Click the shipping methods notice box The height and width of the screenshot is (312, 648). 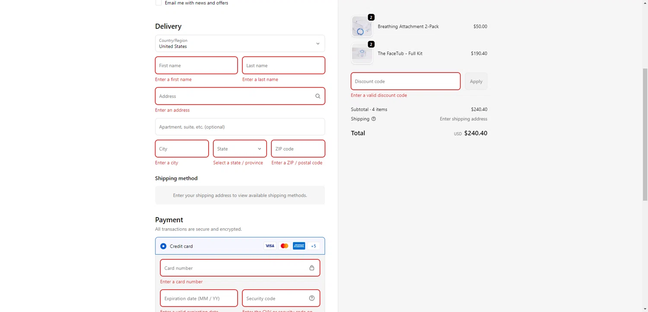coord(240,195)
